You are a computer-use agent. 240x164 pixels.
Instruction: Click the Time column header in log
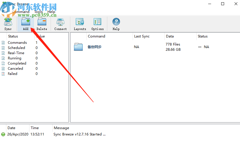click(x=35, y=128)
